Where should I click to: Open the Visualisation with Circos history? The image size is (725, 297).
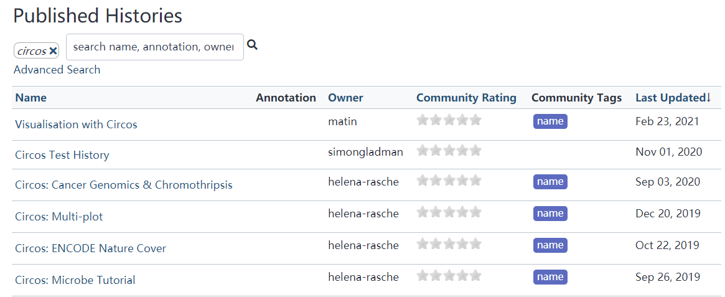(x=76, y=125)
